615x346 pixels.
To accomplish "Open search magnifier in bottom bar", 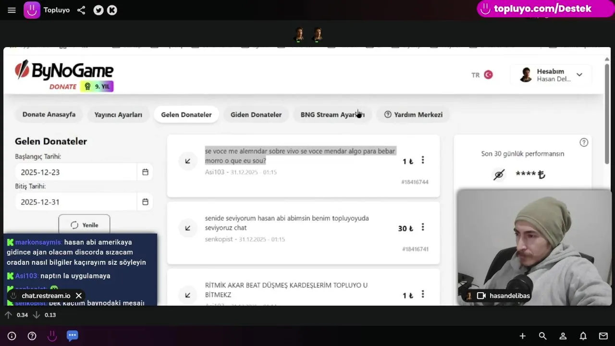I will [x=542, y=336].
